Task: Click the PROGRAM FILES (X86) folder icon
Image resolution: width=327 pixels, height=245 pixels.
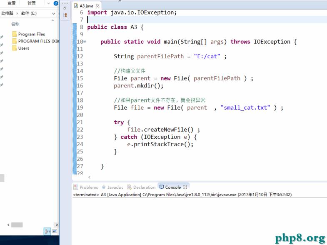Action: click(15, 41)
